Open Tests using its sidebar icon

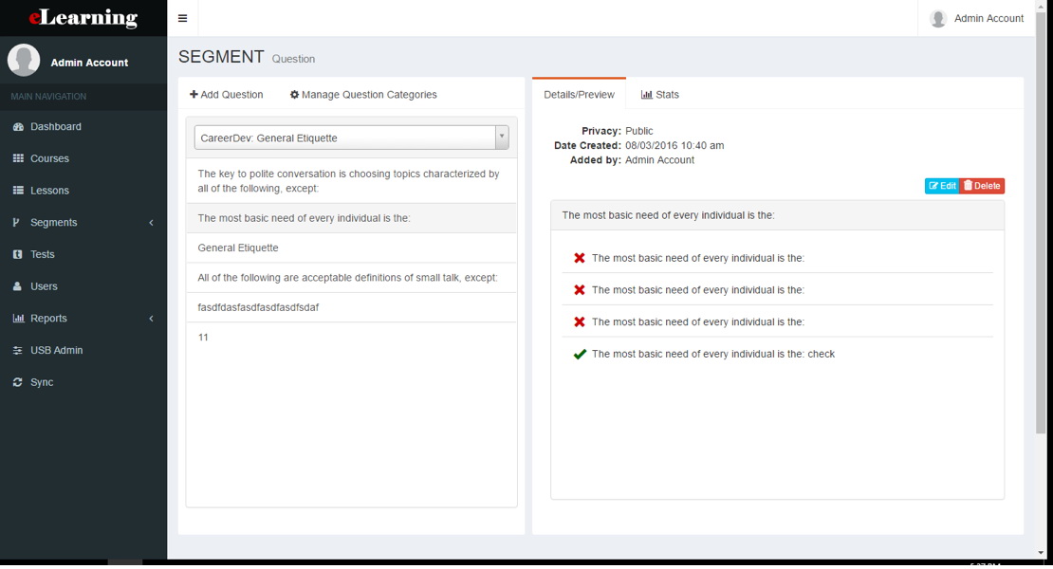click(x=20, y=253)
